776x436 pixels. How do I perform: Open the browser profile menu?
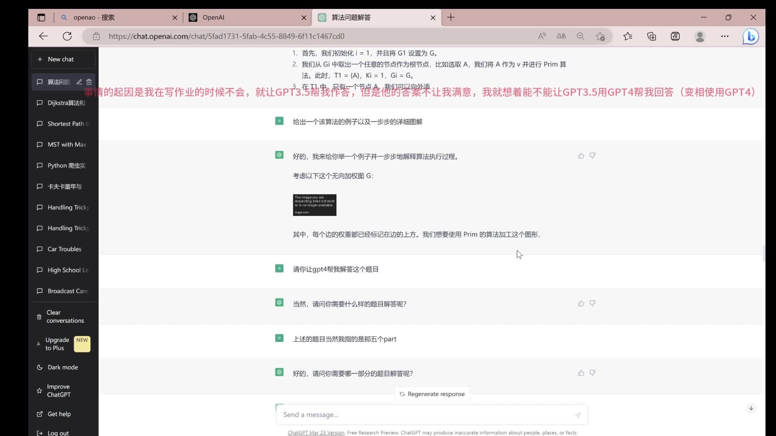pyautogui.click(x=700, y=36)
